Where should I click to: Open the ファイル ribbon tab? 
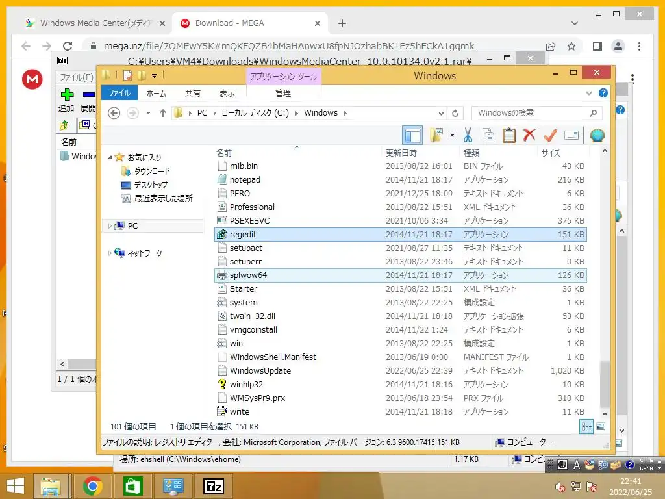tap(119, 93)
